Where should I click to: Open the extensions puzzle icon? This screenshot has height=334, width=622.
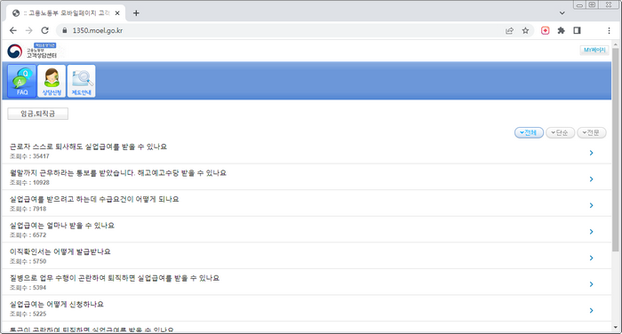click(x=561, y=30)
